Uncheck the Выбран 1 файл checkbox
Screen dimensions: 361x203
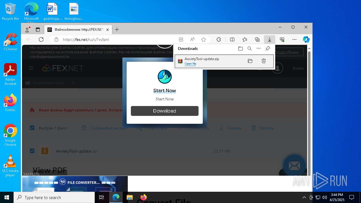pyautogui.click(x=32, y=128)
